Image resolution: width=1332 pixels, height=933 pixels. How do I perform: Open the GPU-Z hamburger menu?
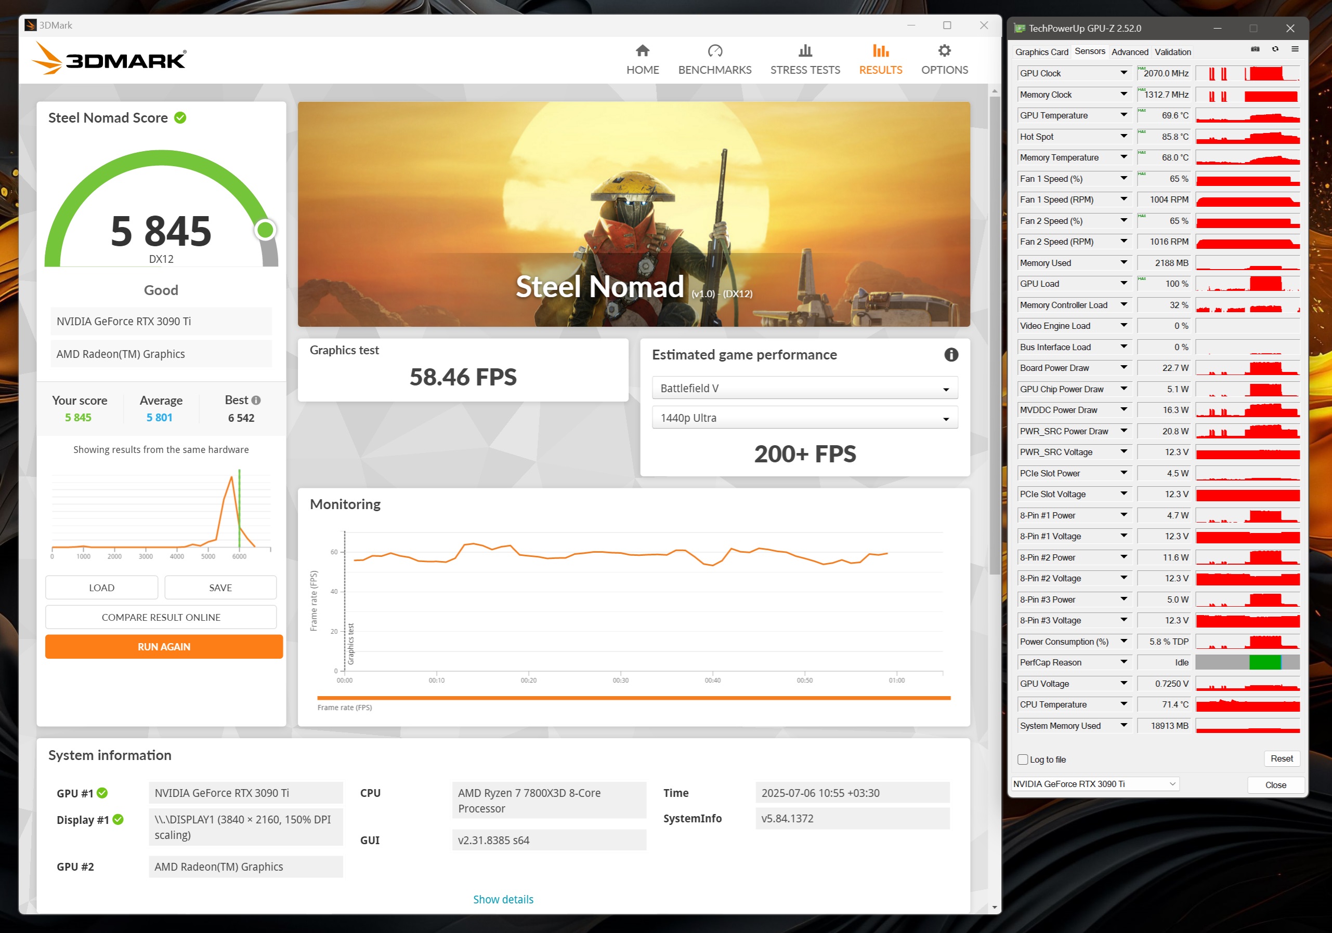[x=1295, y=49]
